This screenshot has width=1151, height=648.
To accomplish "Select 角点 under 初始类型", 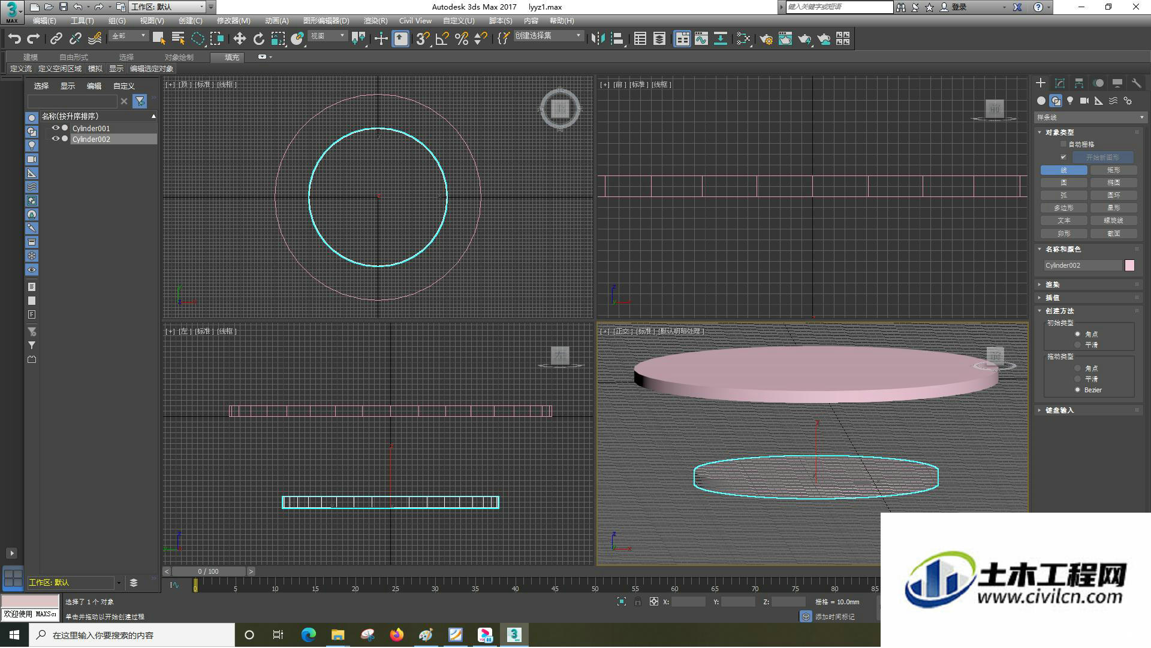I will (1078, 334).
